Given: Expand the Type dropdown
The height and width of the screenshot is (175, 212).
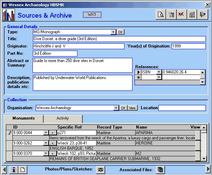Looking at the screenshot, I should (x=113, y=32).
